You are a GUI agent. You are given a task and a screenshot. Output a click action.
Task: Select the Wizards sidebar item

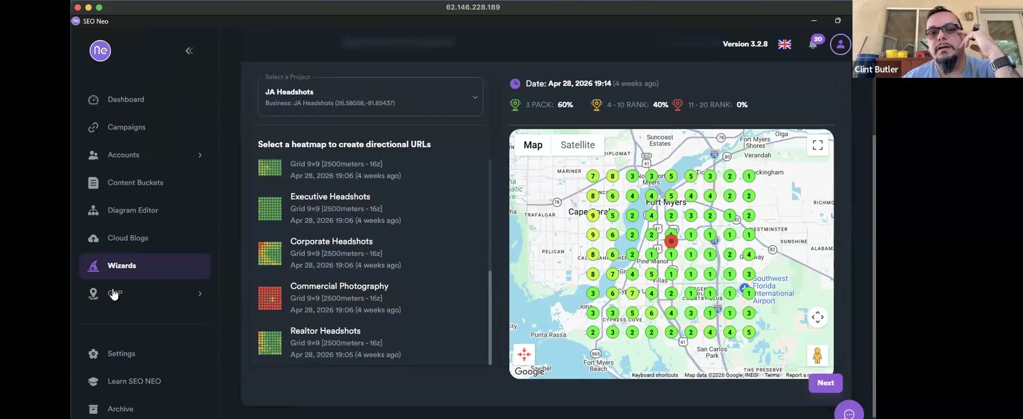click(x=145, y=266)
